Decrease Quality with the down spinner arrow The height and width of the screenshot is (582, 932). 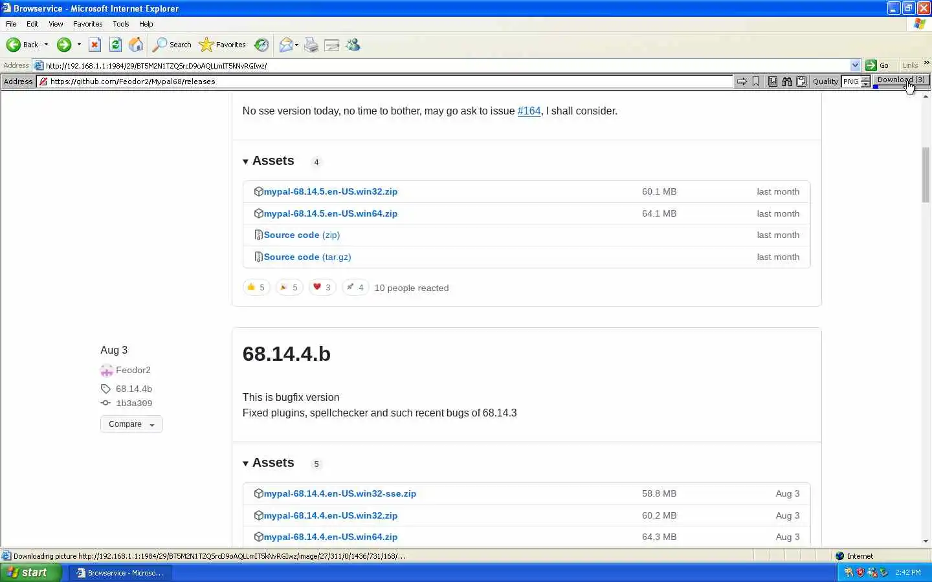point(865,84)
